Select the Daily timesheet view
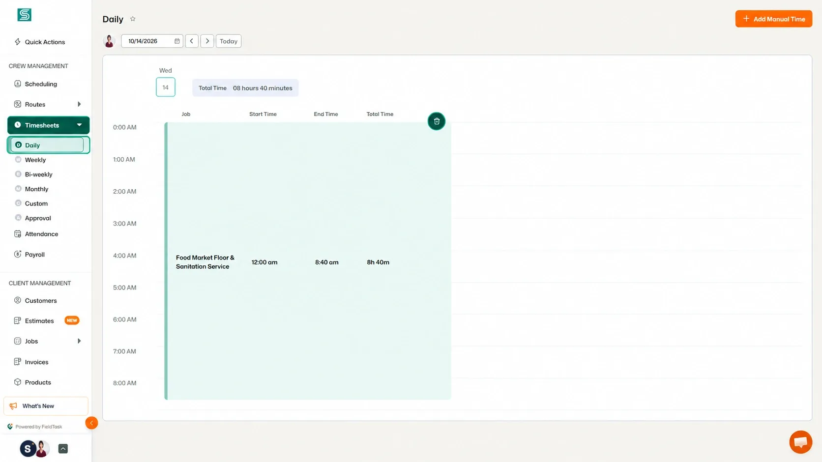822x462 pixels. (x=48, y=145)
